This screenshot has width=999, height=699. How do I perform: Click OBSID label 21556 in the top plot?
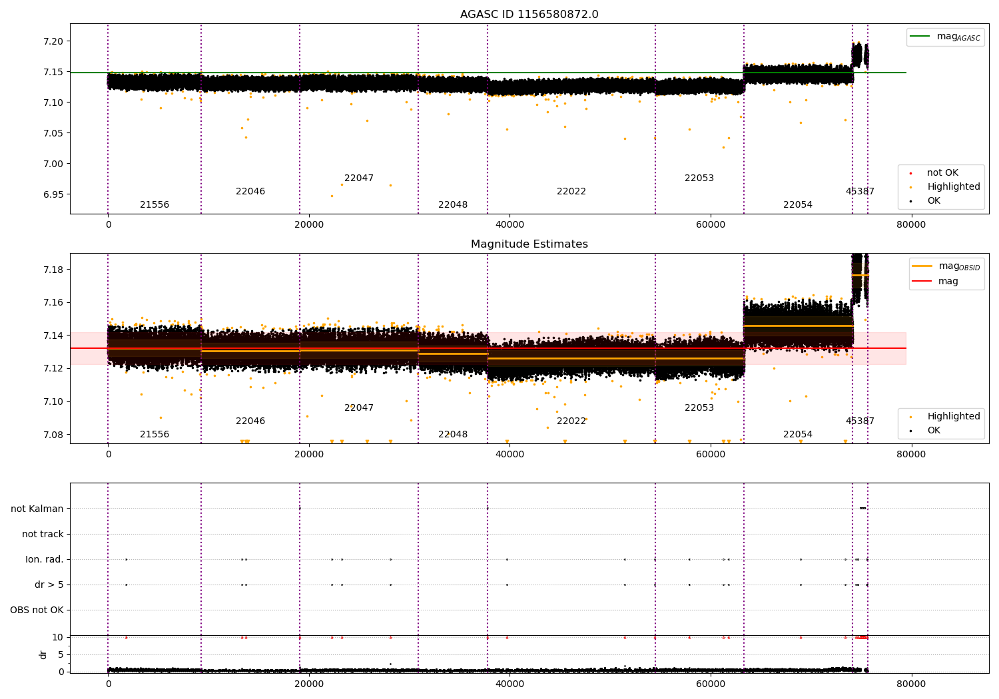coord(155,205)
